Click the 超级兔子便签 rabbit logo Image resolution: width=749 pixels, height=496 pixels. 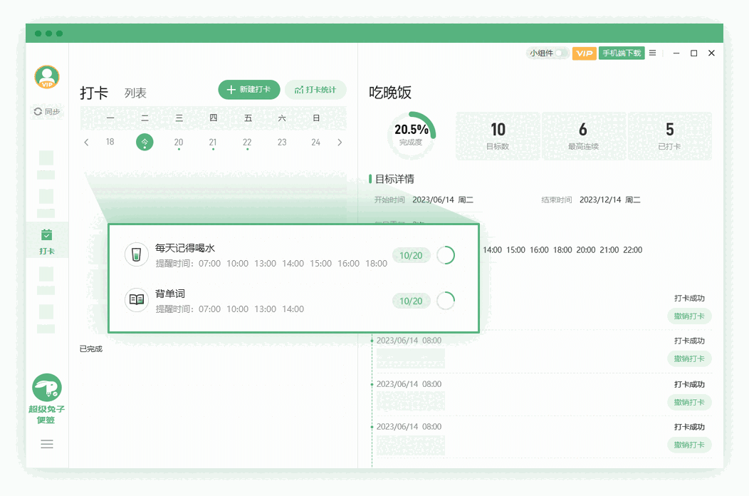pos(47,387)
